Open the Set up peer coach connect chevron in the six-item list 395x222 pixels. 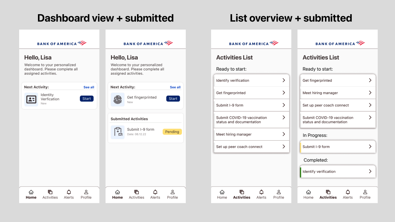[284, 147]
